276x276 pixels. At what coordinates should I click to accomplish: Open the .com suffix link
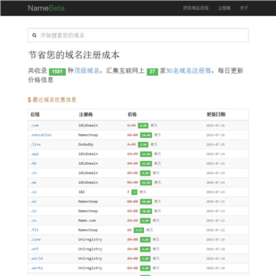tap(34, 126)
